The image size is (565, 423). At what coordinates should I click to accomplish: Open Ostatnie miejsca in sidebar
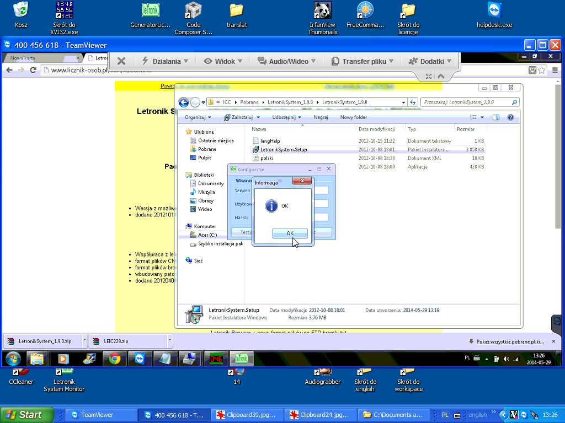click(216, 140)
